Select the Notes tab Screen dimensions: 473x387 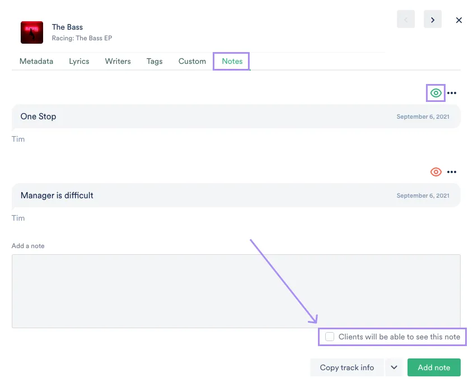232,62
